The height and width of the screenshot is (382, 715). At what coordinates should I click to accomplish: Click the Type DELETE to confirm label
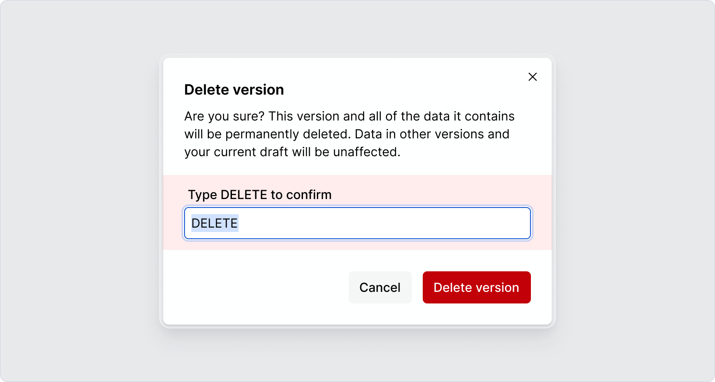pyautogui.click(x=260, y=195)
